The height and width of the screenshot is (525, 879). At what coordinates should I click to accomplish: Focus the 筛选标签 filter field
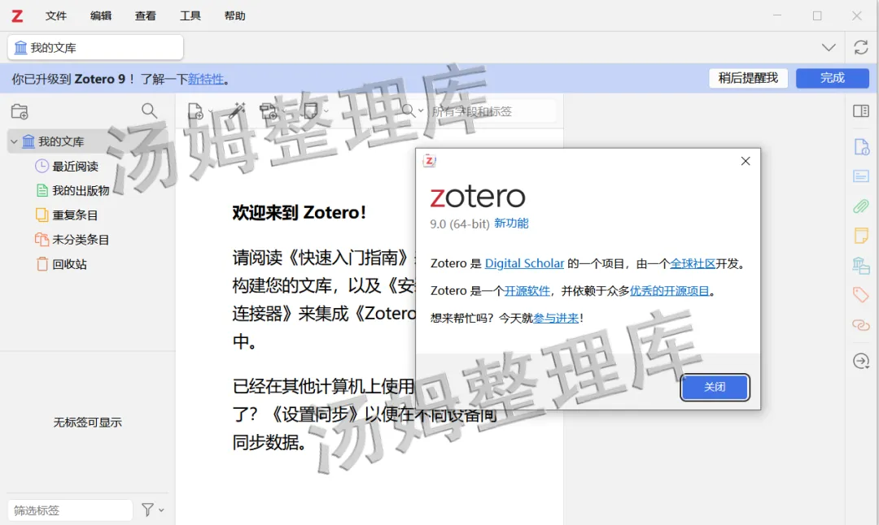(x=70, y=510)
